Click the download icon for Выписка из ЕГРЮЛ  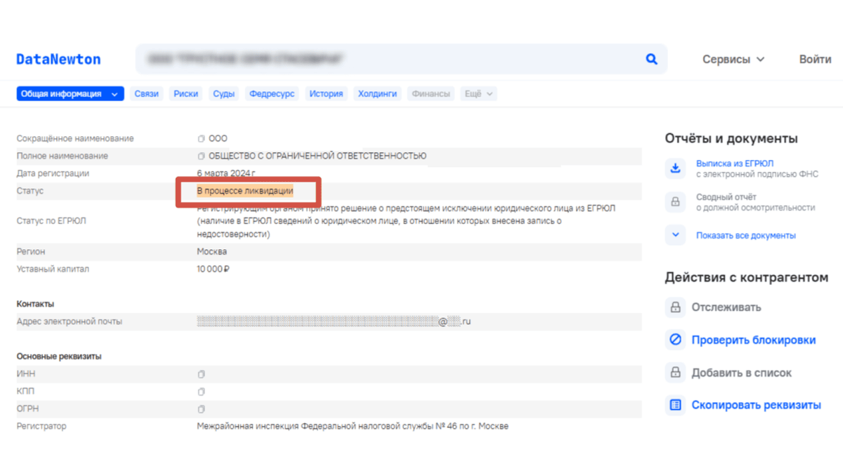tap(675, 168)
